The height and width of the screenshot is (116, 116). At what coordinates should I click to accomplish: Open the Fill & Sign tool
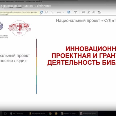(94, 12)
